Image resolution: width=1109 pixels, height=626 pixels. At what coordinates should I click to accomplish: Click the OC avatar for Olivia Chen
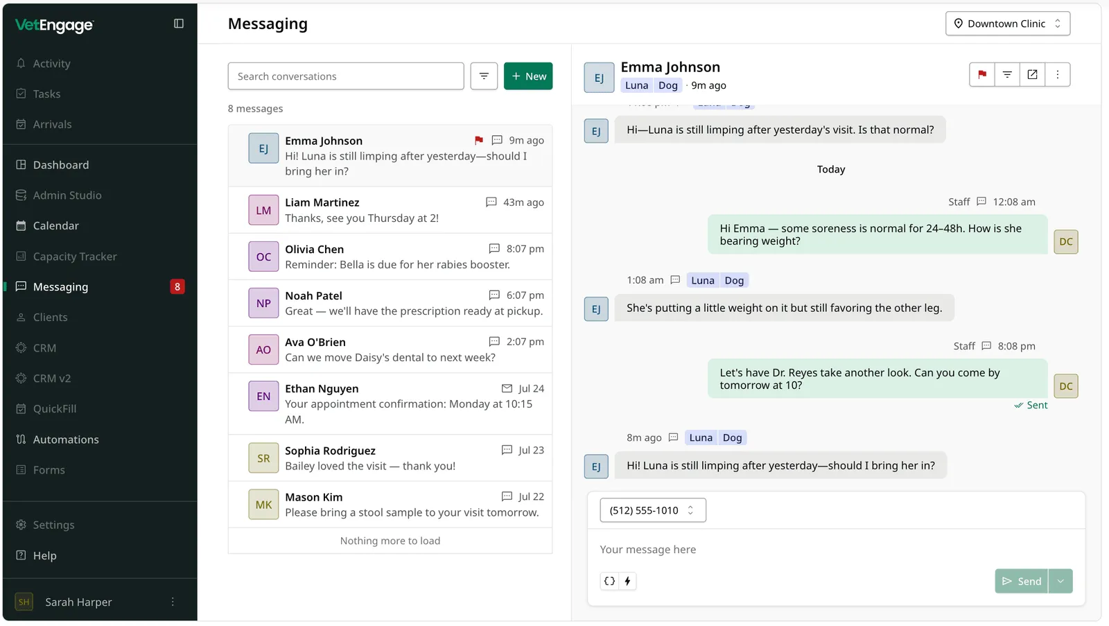point(263,257)
